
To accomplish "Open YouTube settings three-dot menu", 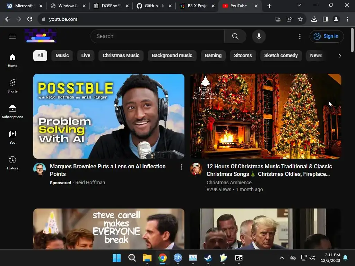I will tap(300, 36).
